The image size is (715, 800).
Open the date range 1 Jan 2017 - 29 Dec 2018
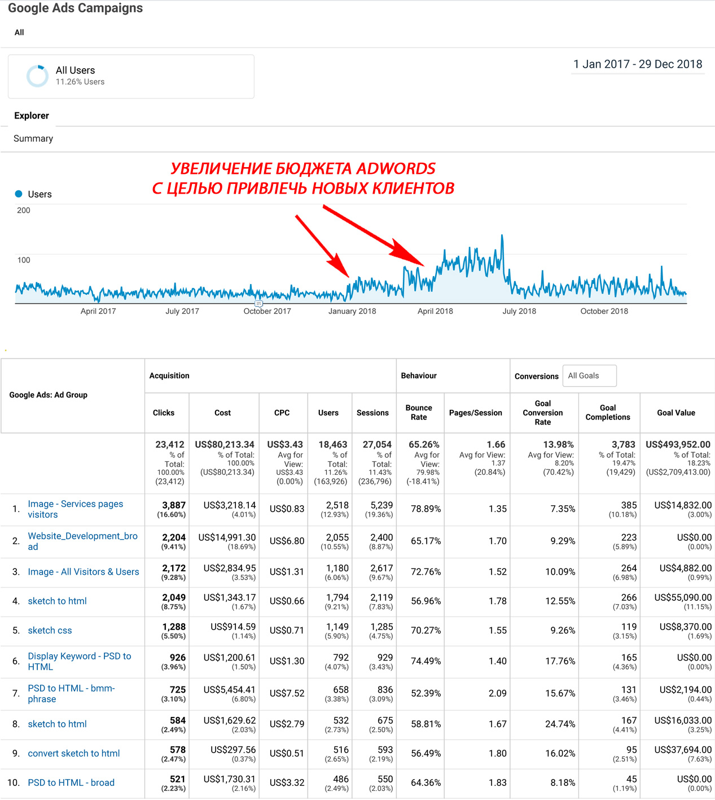coord(638,64)
